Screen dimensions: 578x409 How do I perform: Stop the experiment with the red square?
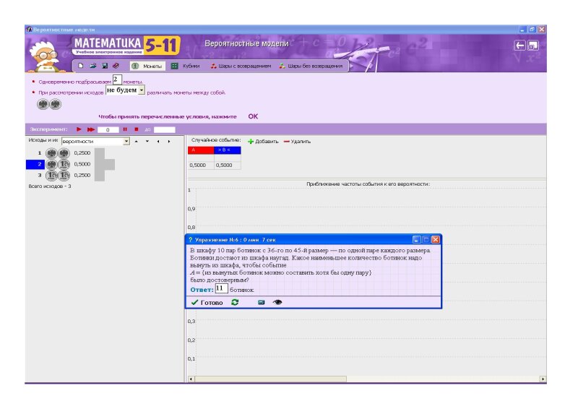tap(136, 129)
